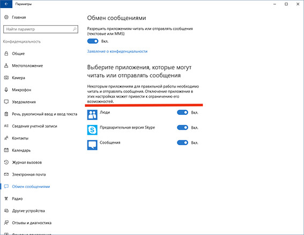Open the Местоположение settings page
This screenshot has height=235, width=304.
pyautogui.click(x=27, y=66)
